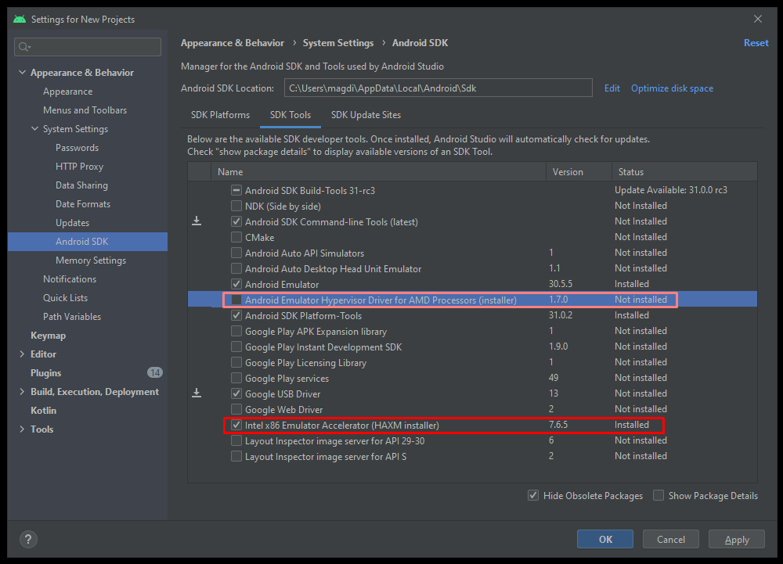Enable Show Package Details checkbox

coord(659,495)
